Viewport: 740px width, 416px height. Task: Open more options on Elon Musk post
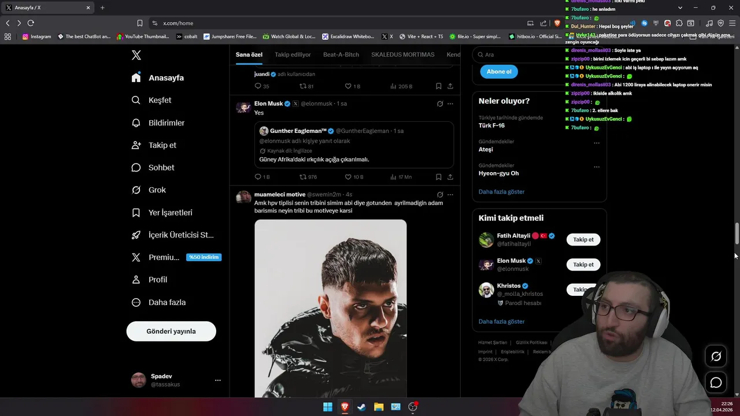(x=450, y=103)
